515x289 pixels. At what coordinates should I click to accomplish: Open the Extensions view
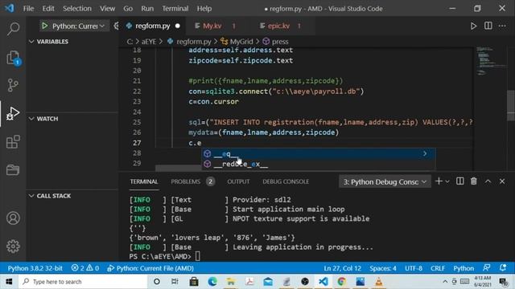13,142
